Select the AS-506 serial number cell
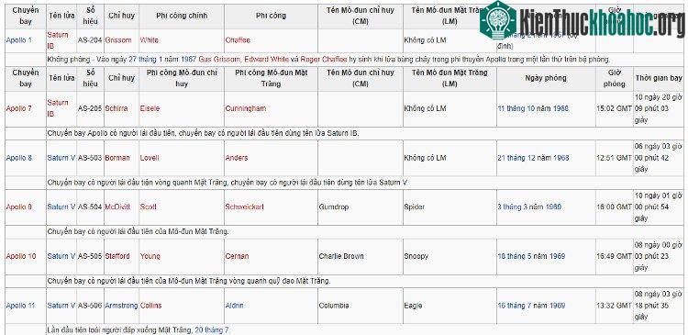The width and height of the screenshot is (688, 335). [90, 306]
